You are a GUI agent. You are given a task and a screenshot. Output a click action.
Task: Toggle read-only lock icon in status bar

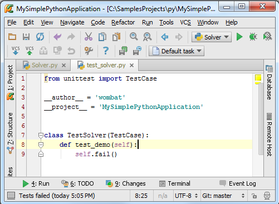tap(254, 196)
